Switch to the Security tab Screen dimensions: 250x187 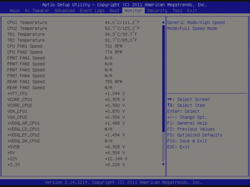pos(157,11)
